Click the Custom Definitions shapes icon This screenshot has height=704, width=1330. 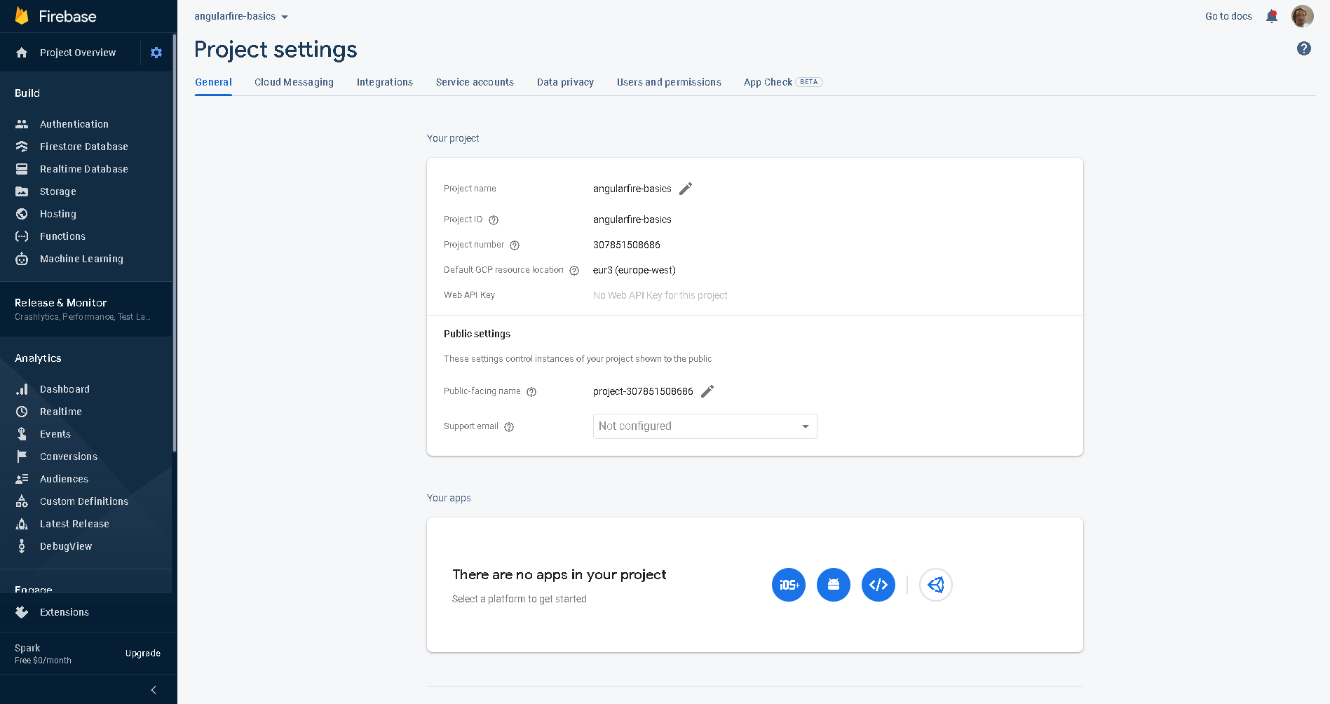tap(22, 501)
